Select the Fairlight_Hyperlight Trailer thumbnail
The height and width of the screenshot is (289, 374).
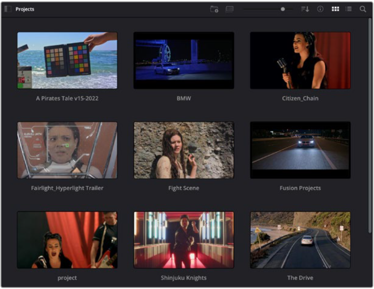point(67,150)
